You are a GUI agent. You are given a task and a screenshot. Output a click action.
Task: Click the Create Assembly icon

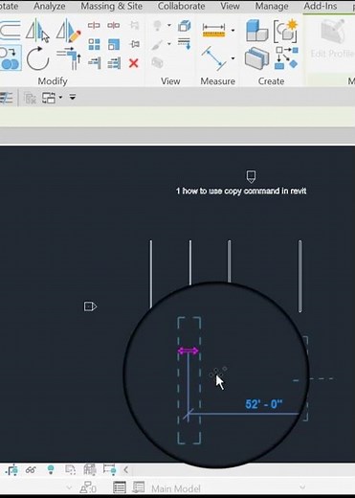point(256,31)
